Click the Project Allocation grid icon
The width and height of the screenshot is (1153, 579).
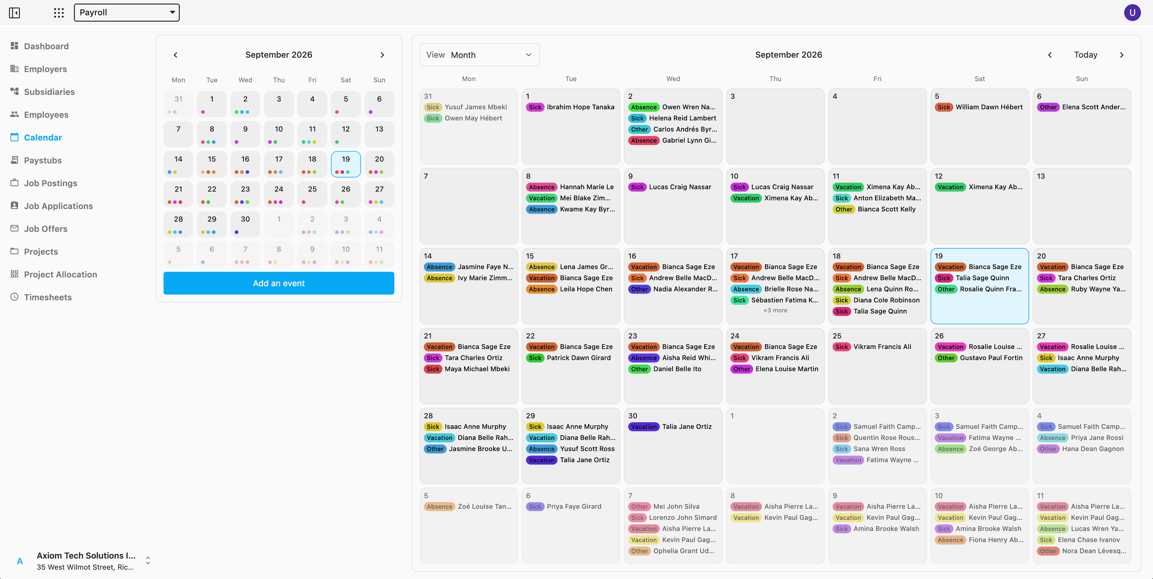14,274
